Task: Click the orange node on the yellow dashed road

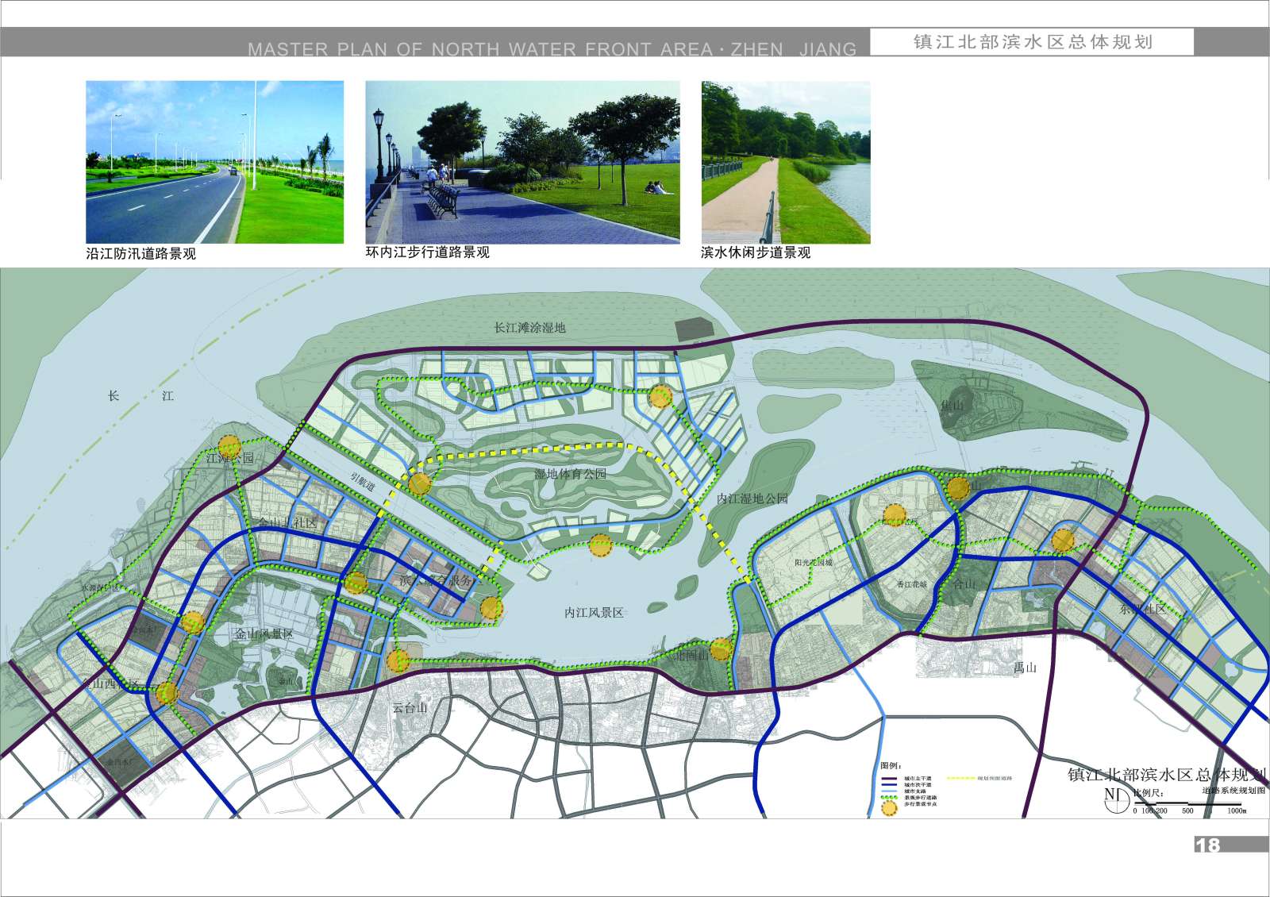Action: click(419, 483)
